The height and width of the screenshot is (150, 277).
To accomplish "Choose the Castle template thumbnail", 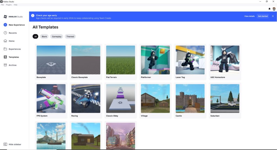I will pyautogui.click(x=190, y=98).
